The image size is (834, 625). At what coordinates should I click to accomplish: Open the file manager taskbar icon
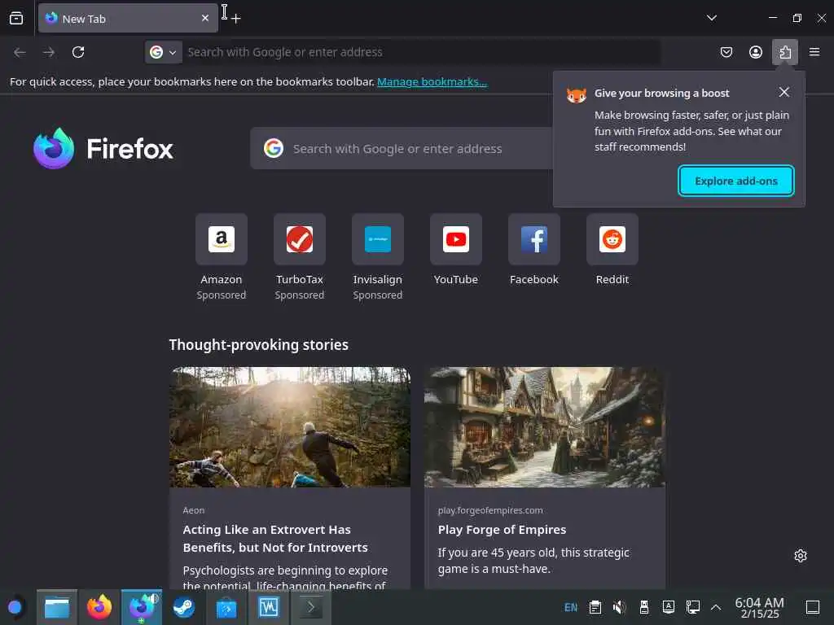pos(57,607)
